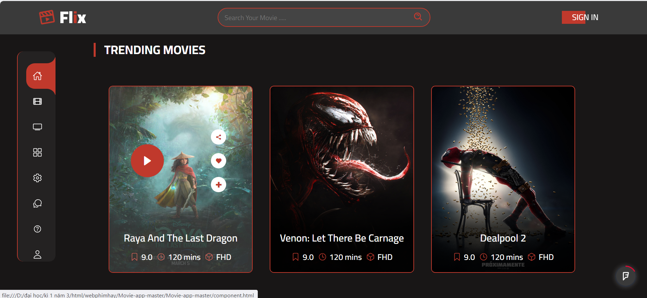The image size is (647, 298).
Task: Click the cube icon on Venon card
Action: (370, 257)
